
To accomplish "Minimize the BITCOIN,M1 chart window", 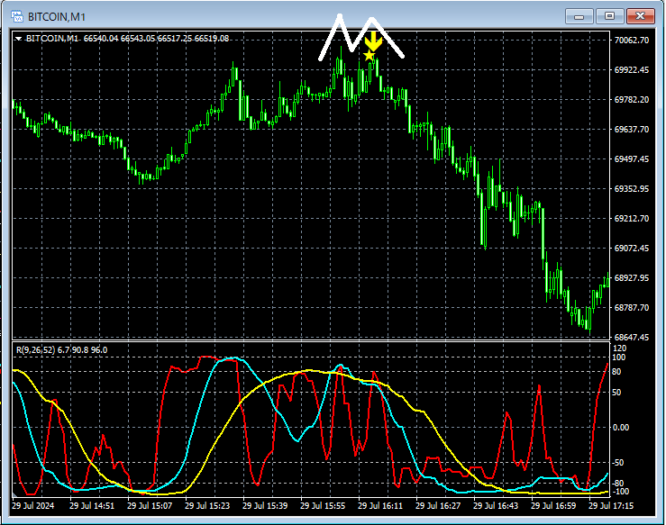I will pyautogui.click(x=579, y=16).
